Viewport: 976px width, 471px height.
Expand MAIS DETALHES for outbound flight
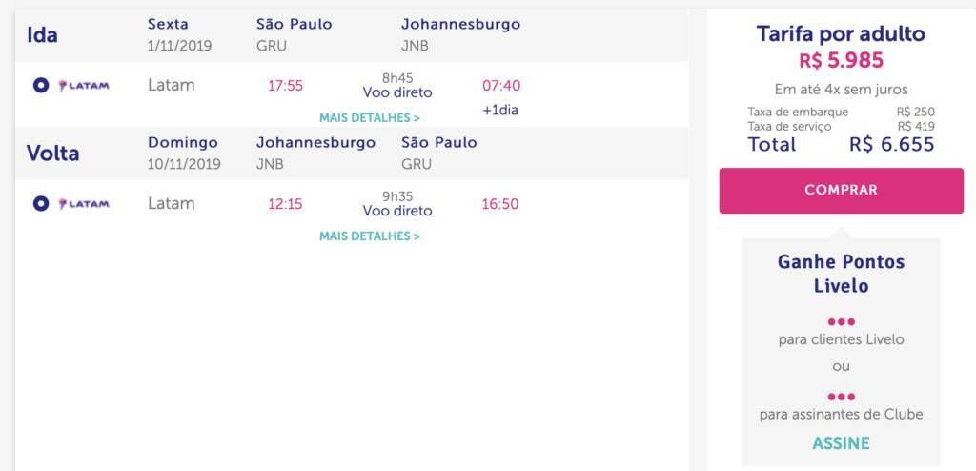coord(370,118)
